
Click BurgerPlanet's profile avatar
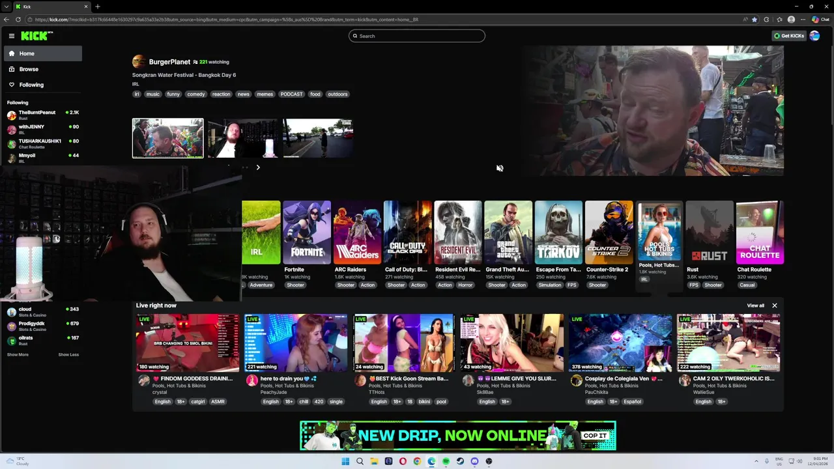click(139, 62)
